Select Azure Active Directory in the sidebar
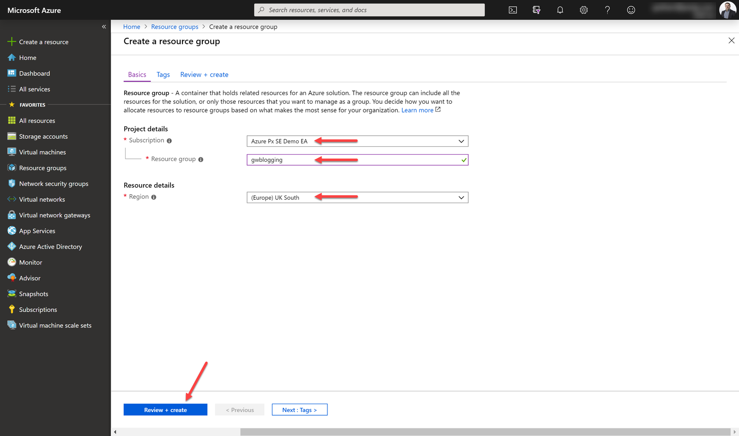739x436 pixels. point(50,246)
